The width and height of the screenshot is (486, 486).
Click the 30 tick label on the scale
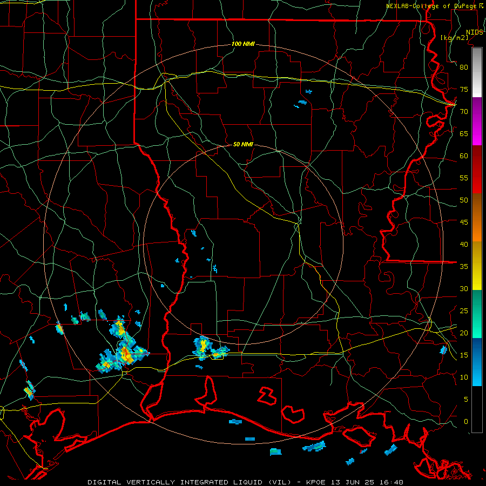[x=464, y=289]
